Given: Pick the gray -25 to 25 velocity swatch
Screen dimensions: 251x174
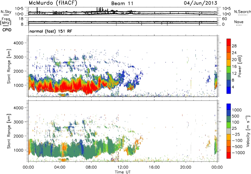Looking at the screenshot, I should coord(229,131).
